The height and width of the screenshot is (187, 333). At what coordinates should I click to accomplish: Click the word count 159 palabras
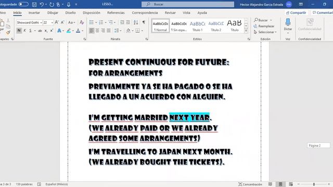[x=24, y=184]
